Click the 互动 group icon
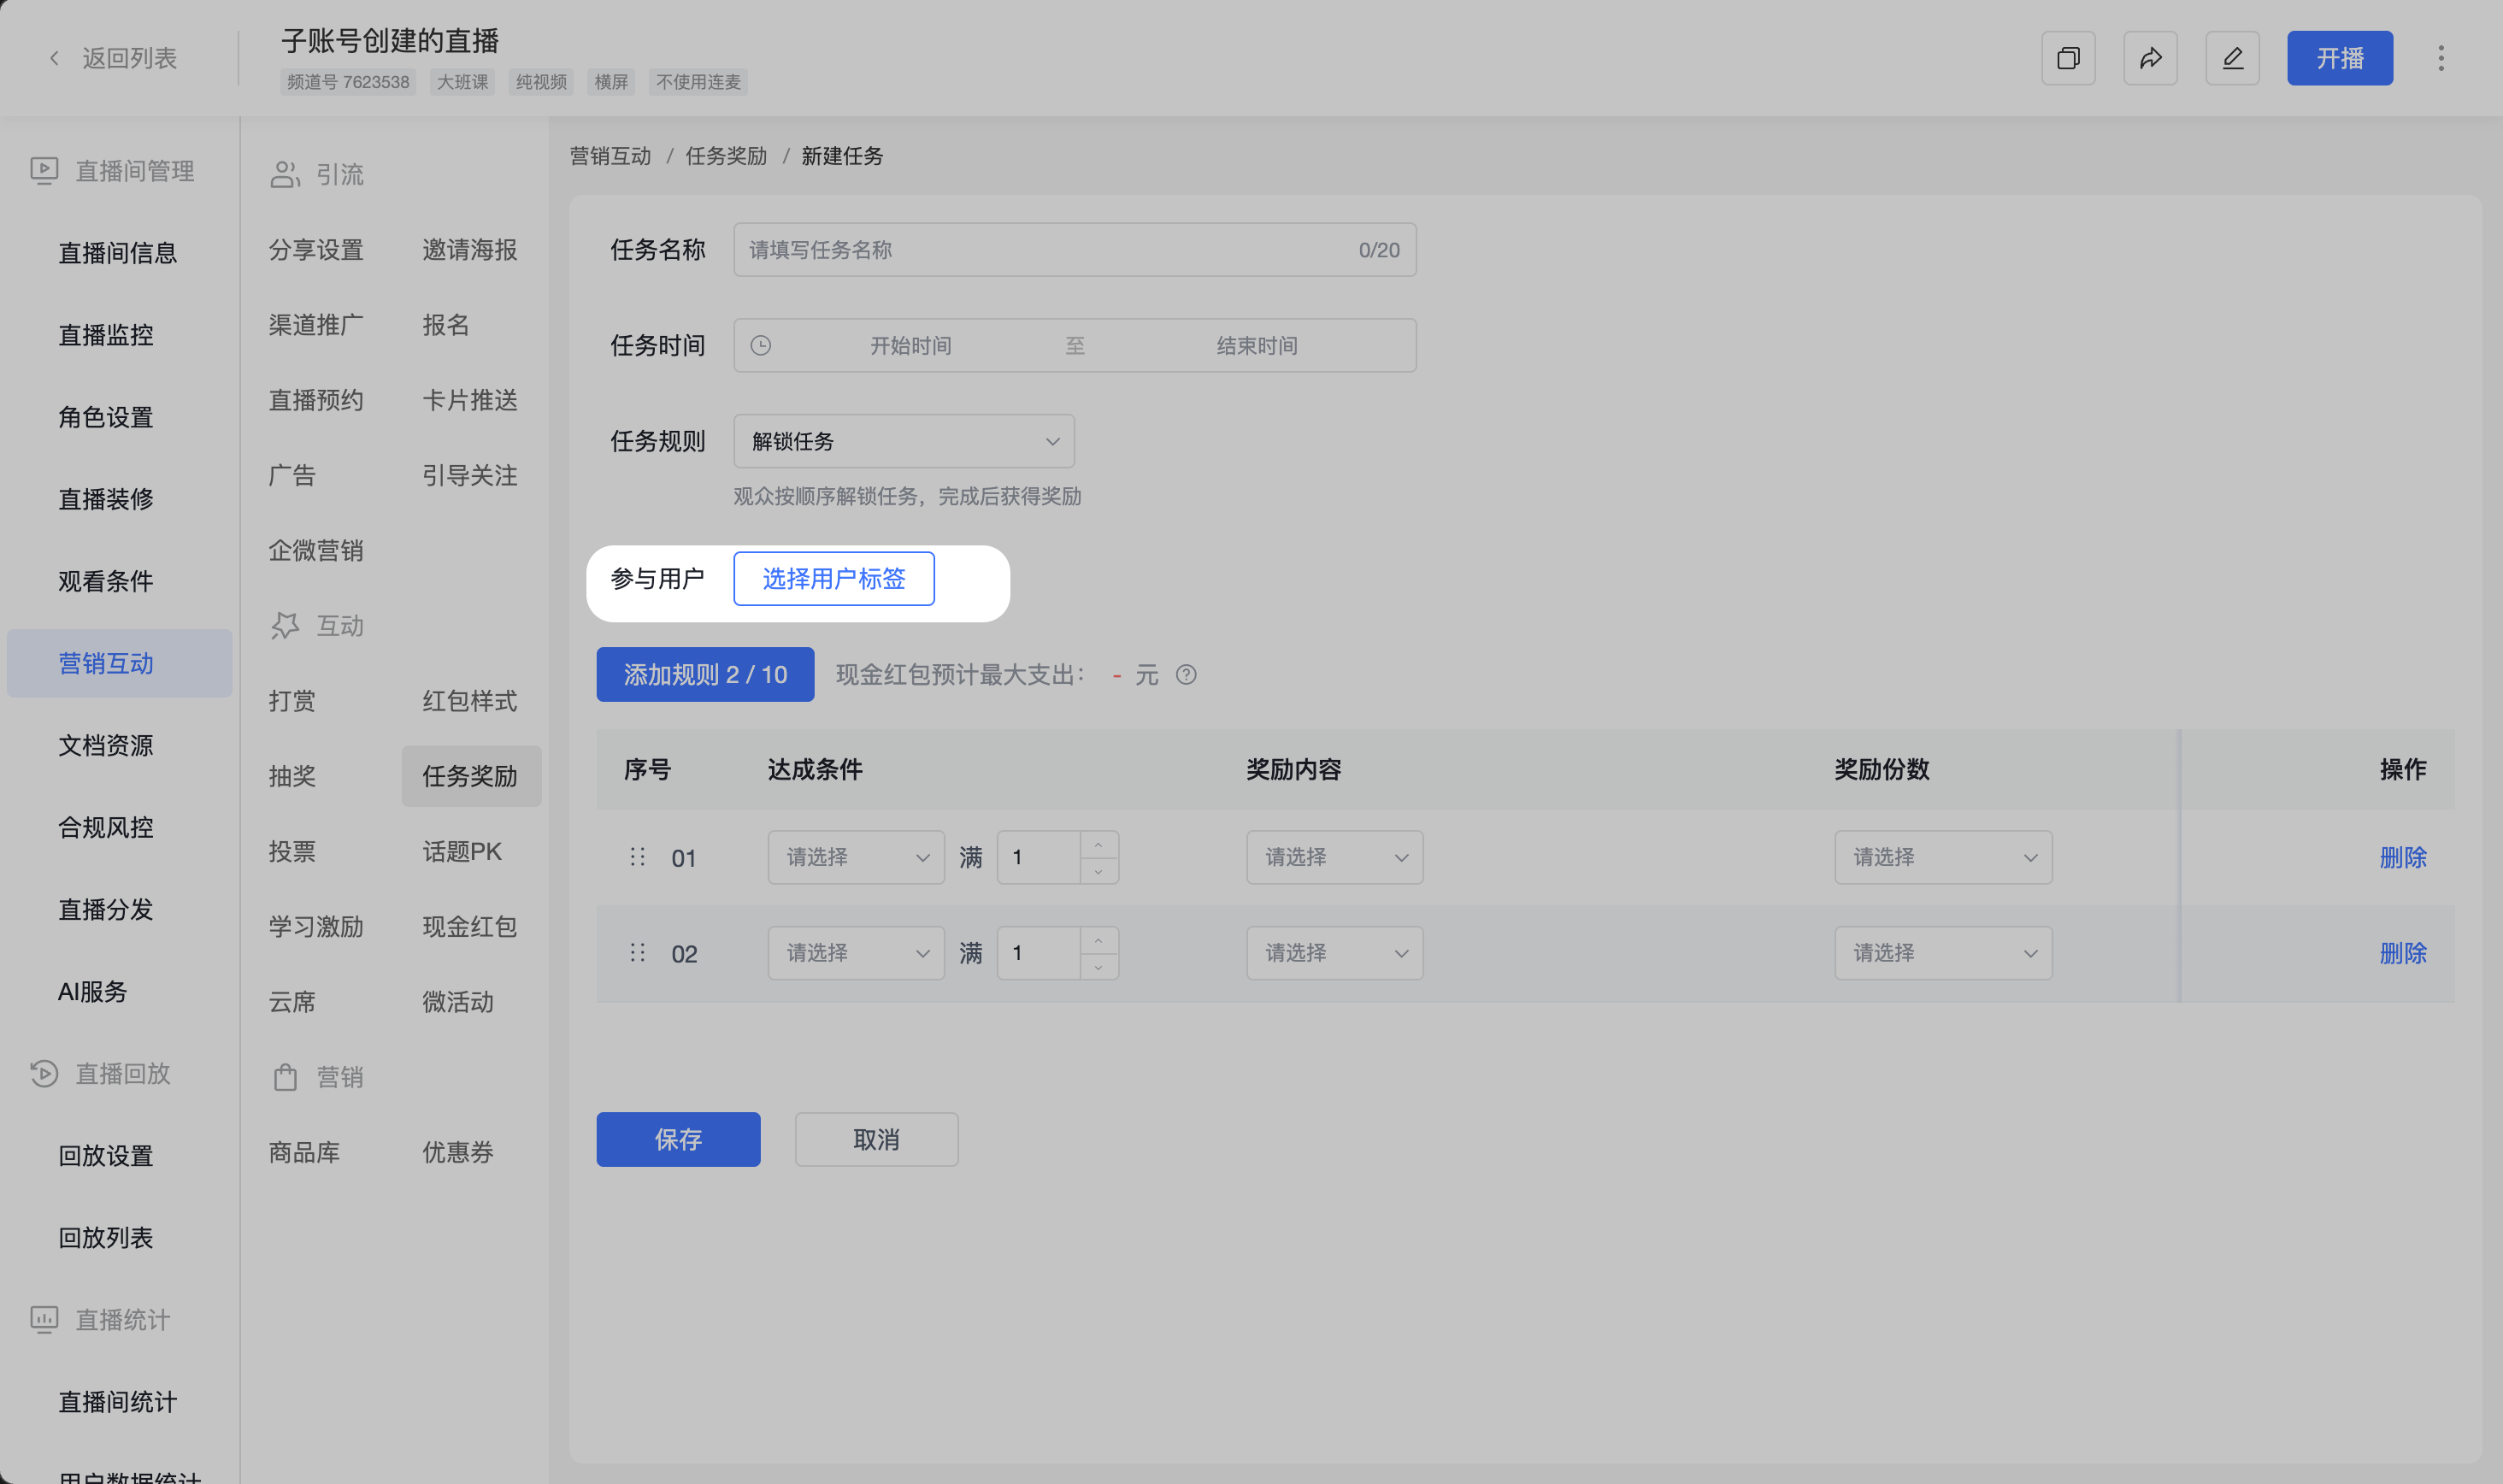Screen dimensions: 2503x1484 [x=285, y=626]
